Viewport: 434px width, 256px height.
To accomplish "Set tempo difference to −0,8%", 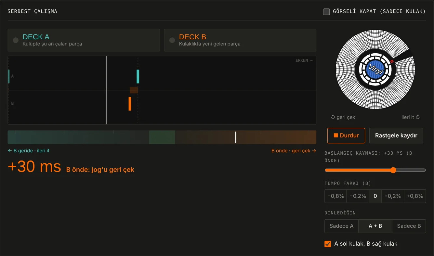I will click(336, 196).
